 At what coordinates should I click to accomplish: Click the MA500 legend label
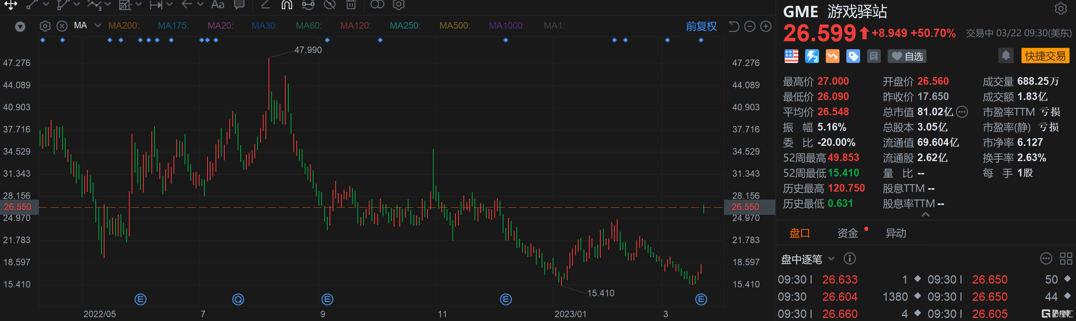coord(455,26)
